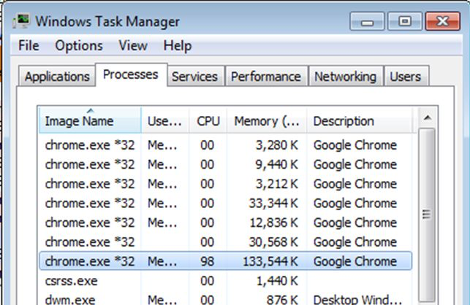Screen dimensions: 470x305
Task: Open the Options menu
Action: tap(79, 45)
